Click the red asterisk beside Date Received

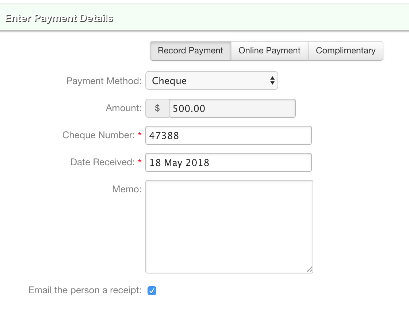139,162
